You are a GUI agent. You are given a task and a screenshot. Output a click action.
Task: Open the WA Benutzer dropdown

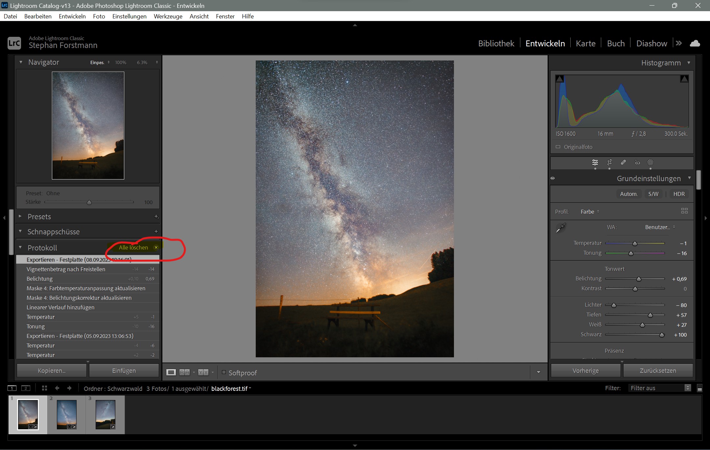[x=660, y=227]
